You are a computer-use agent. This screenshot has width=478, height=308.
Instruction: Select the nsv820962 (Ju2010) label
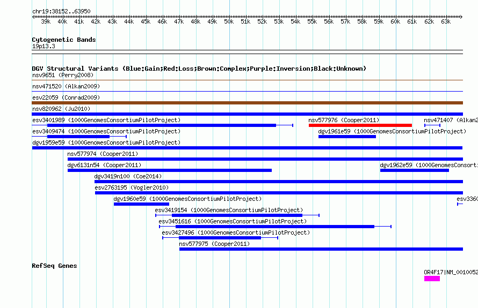point(61,109)
